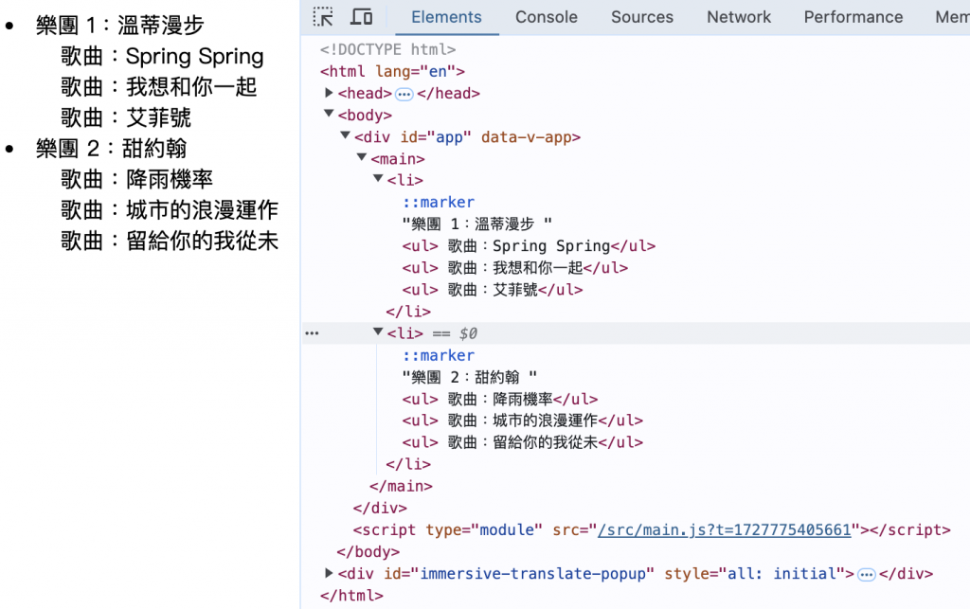Click page text 歌曲：城市的浪漫運作
This screenshot has height=609, width=970.
point(170,210)
